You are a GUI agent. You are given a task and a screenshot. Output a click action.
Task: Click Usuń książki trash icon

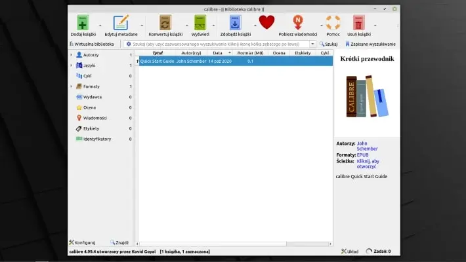358,23
